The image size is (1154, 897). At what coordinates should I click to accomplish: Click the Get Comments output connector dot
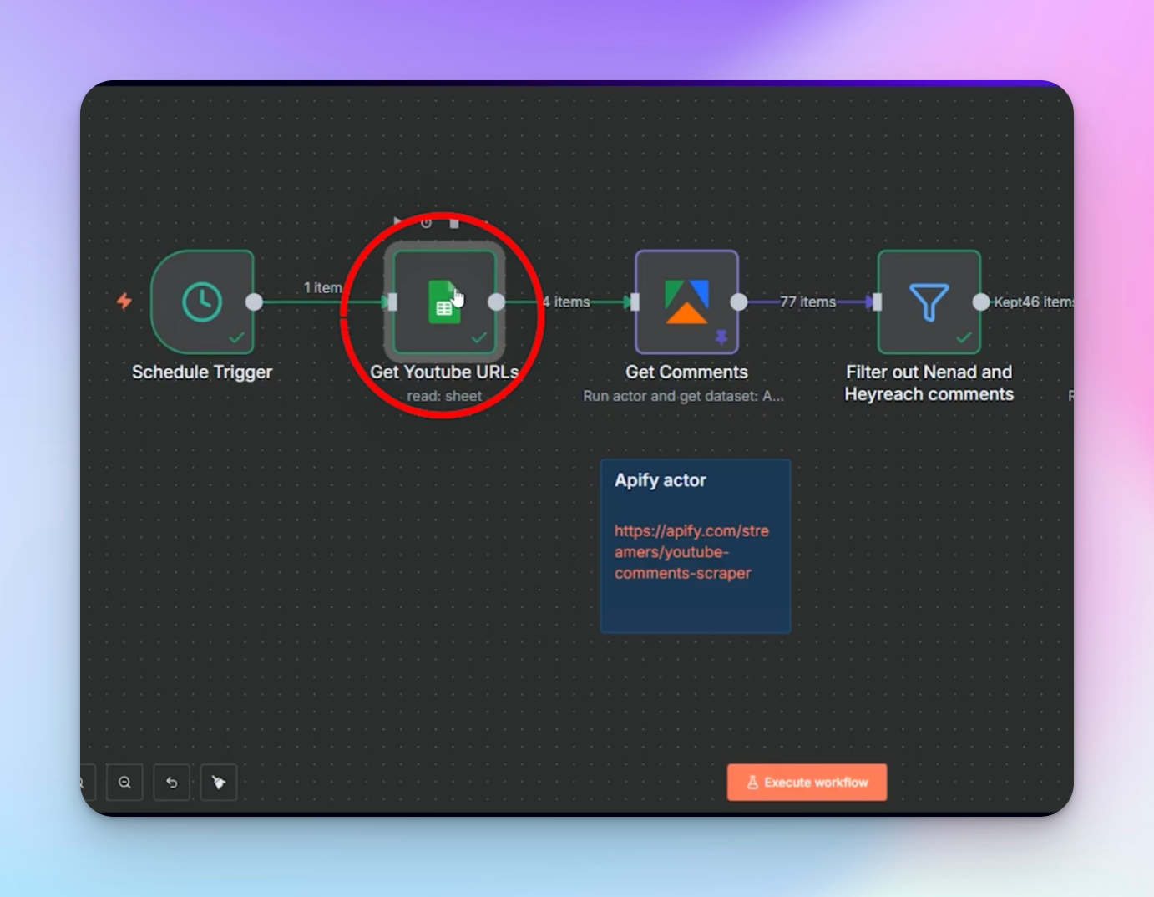[x=738, y=302]
